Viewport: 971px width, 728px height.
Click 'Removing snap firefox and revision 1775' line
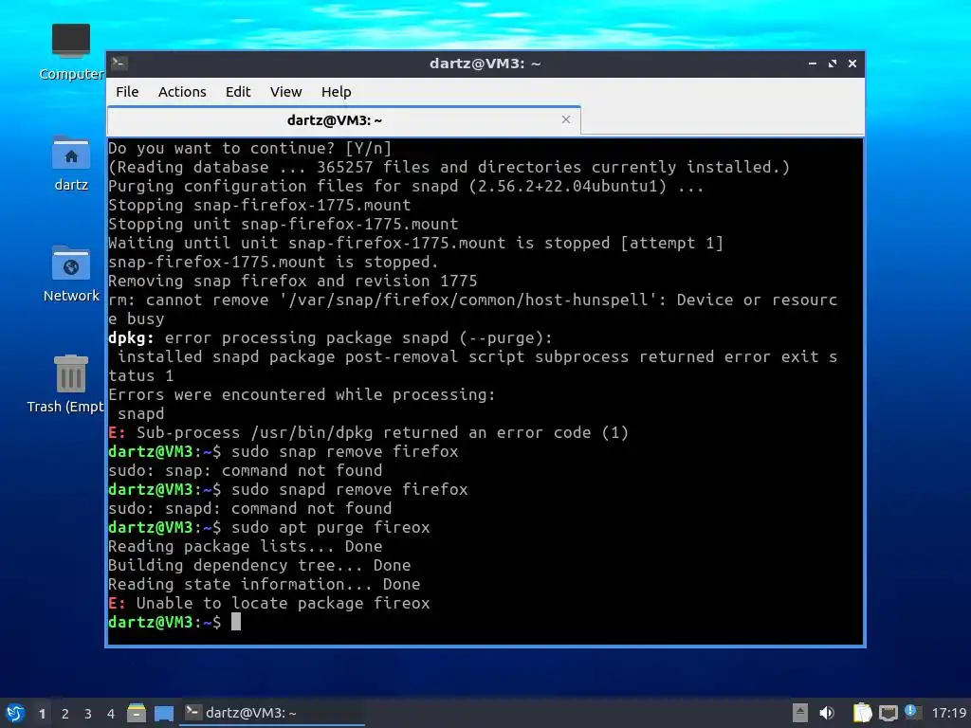(x=293, y=281)
